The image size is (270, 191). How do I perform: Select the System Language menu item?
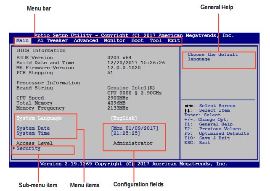39,118
